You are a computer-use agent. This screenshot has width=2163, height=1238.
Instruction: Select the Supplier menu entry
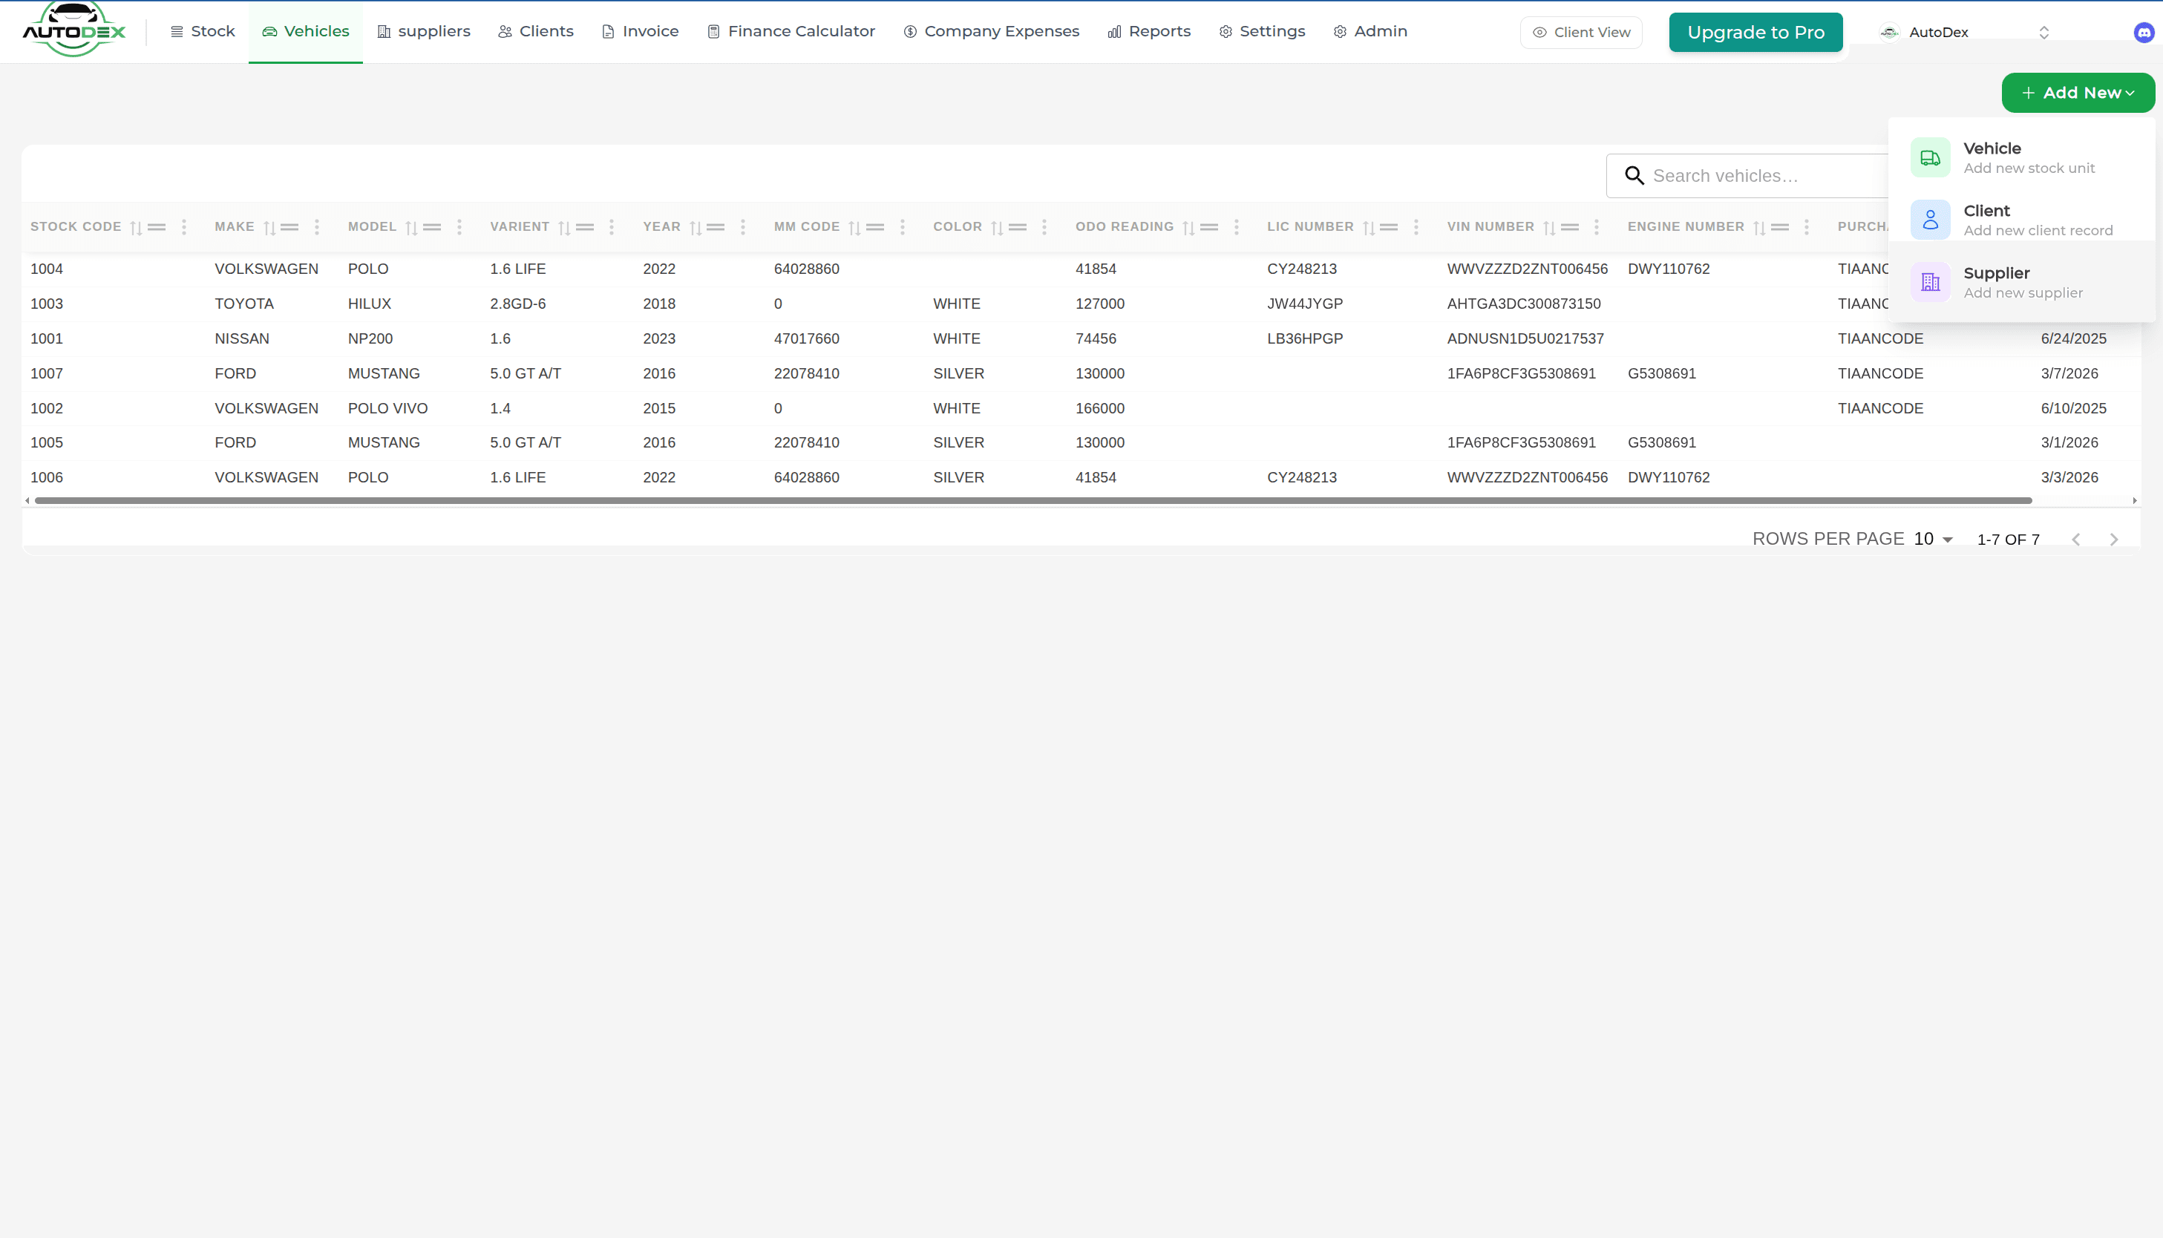click(x=2022, y=282)
